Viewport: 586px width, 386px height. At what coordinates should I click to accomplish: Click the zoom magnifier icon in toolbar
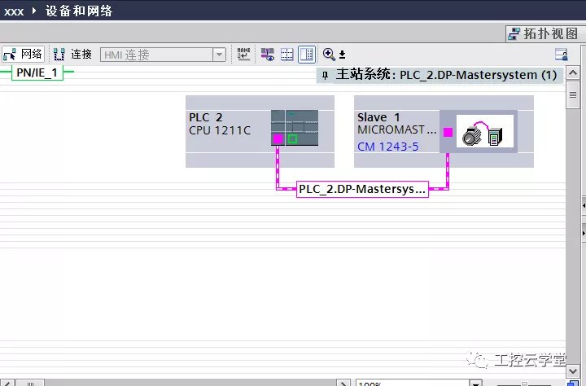point(329,55)
